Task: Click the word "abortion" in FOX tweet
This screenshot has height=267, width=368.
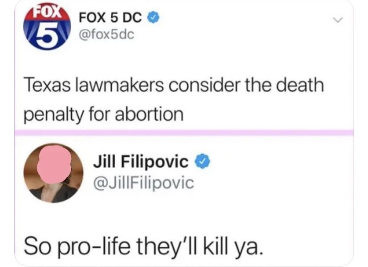Action: (149, 114)
